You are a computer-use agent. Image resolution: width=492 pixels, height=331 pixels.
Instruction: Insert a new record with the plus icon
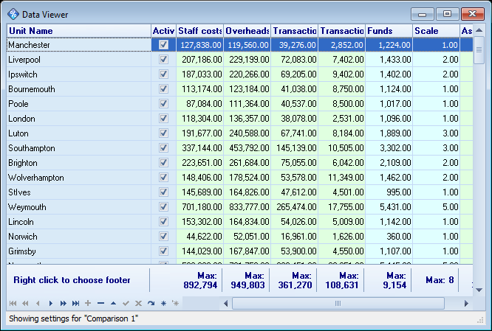(88, 303)
